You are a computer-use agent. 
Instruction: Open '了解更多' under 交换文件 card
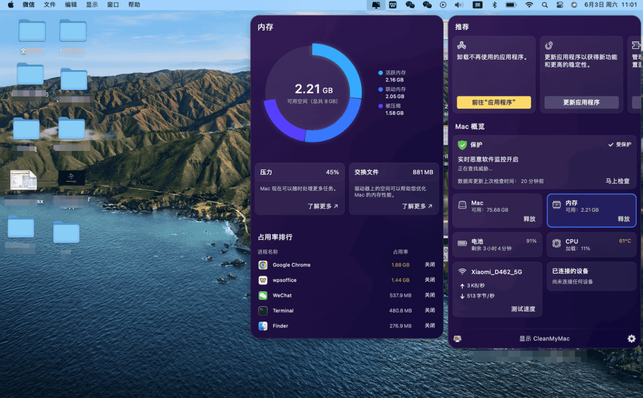(x=417, y=206)
